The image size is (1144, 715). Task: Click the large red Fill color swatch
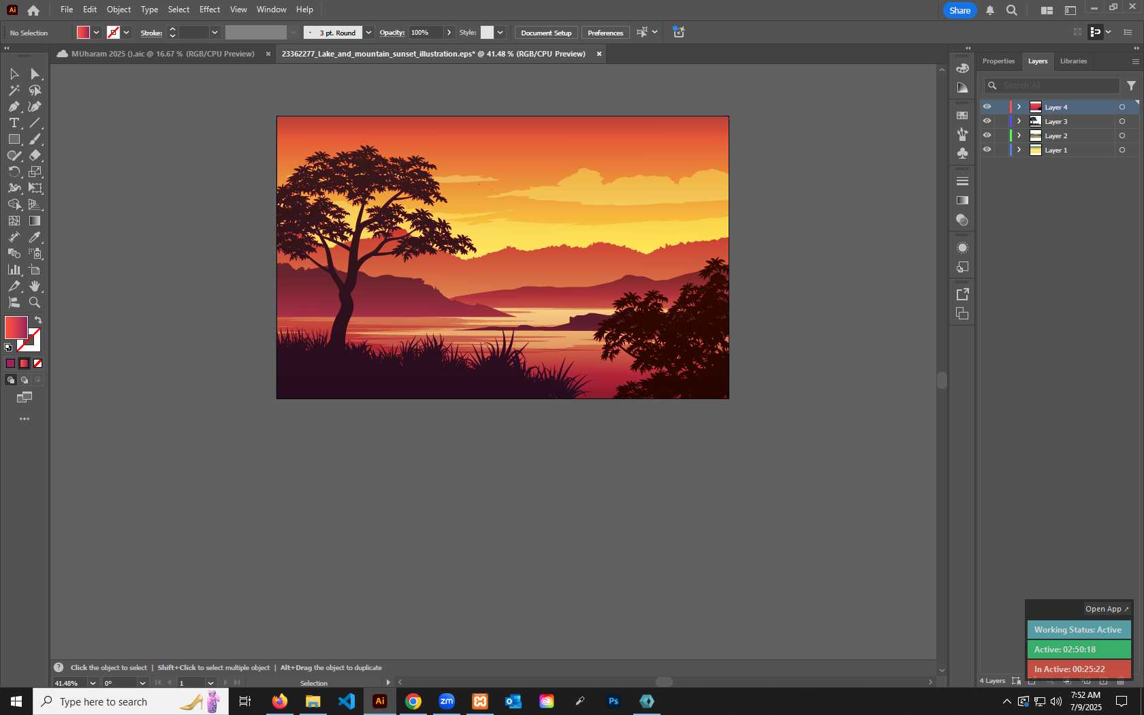pyautogui.click(x=16, y=328)
